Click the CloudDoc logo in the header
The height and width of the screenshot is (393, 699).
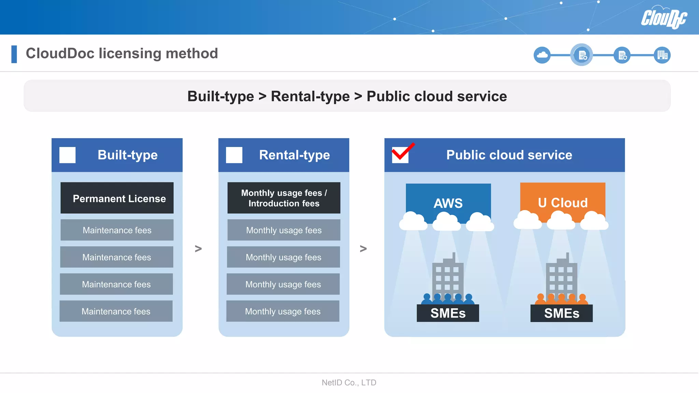click(x=664, y=17)
